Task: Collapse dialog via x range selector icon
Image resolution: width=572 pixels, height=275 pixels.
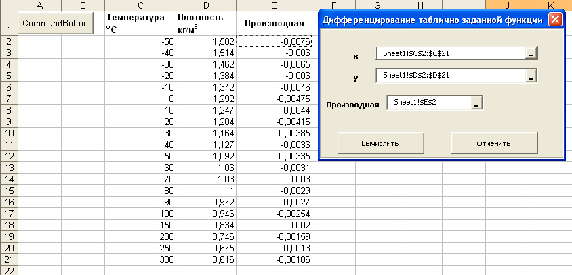Action: tap(531, 54)
